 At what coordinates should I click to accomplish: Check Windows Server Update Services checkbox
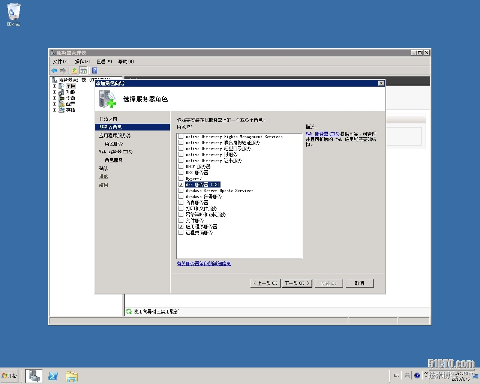(181, 190)
